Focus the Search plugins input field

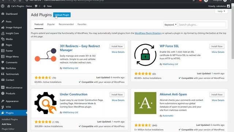coord(202,25)
